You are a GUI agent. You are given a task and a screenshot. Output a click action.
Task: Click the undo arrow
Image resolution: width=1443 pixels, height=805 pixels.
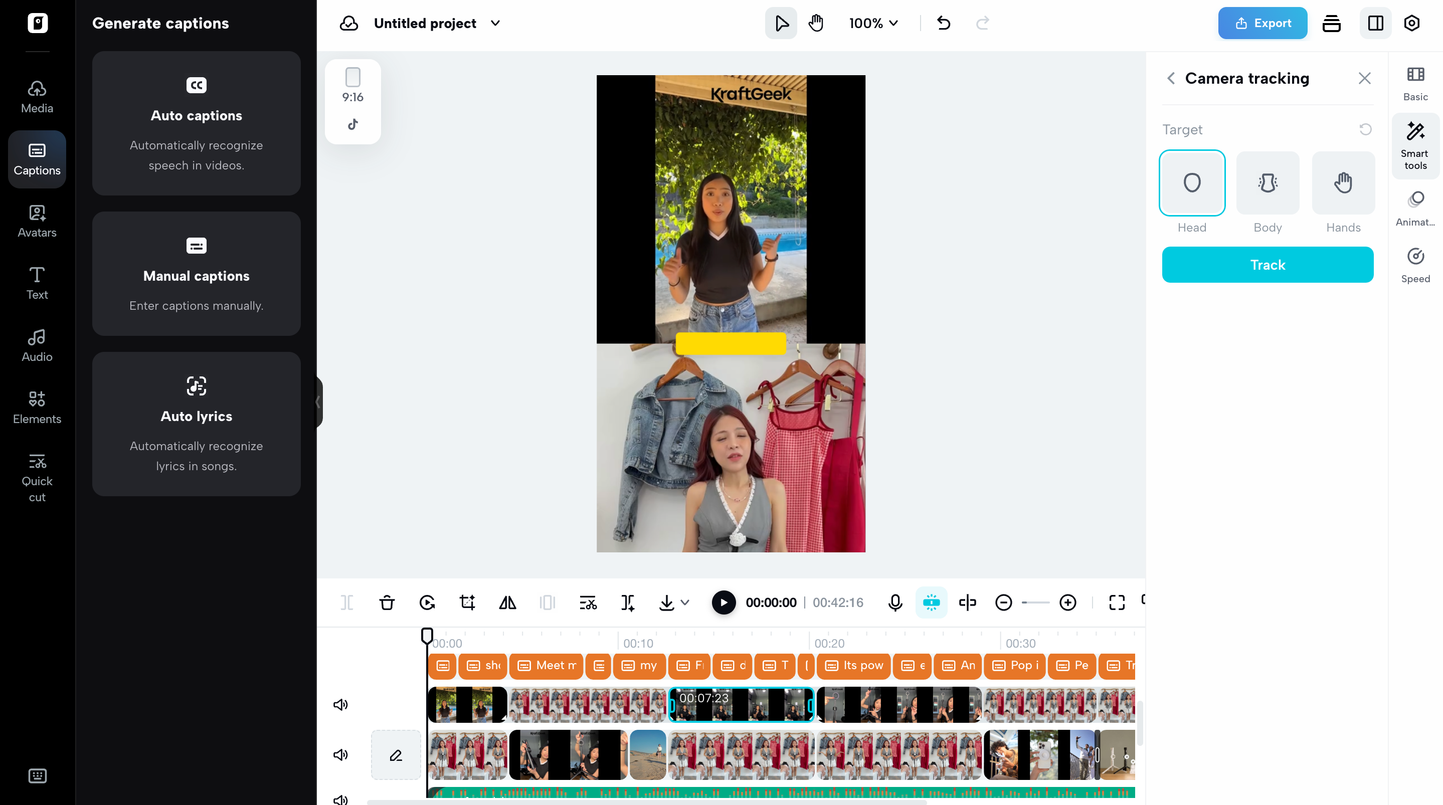943,23
